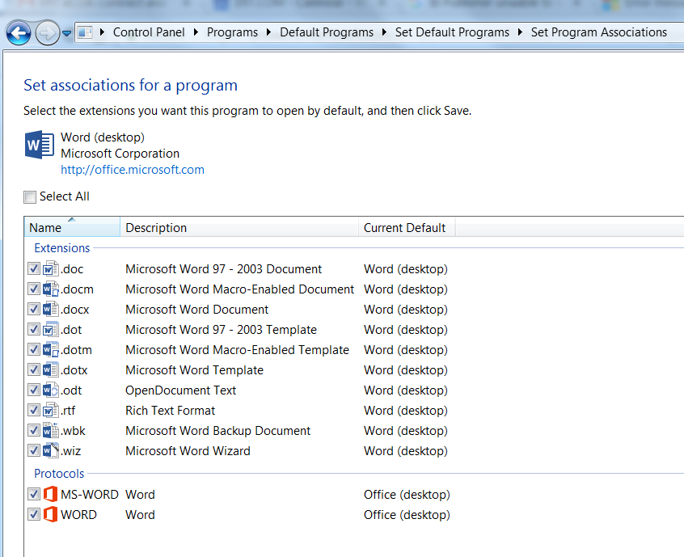684x557 pixels.
Task: Click the .docx file type icon
Action: point(51,310)
